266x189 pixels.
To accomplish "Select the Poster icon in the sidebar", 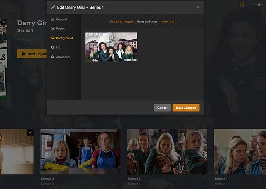I will click(52, 28).
